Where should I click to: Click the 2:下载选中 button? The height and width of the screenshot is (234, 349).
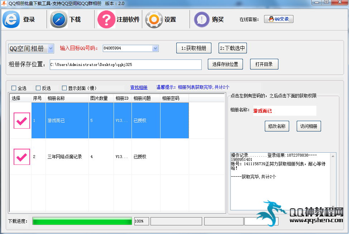pos(233,48)
